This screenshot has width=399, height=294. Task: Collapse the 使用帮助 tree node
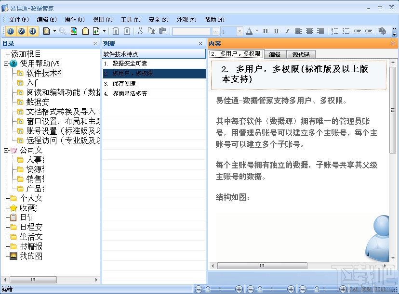pyautogui.click(x=6, y=64)
